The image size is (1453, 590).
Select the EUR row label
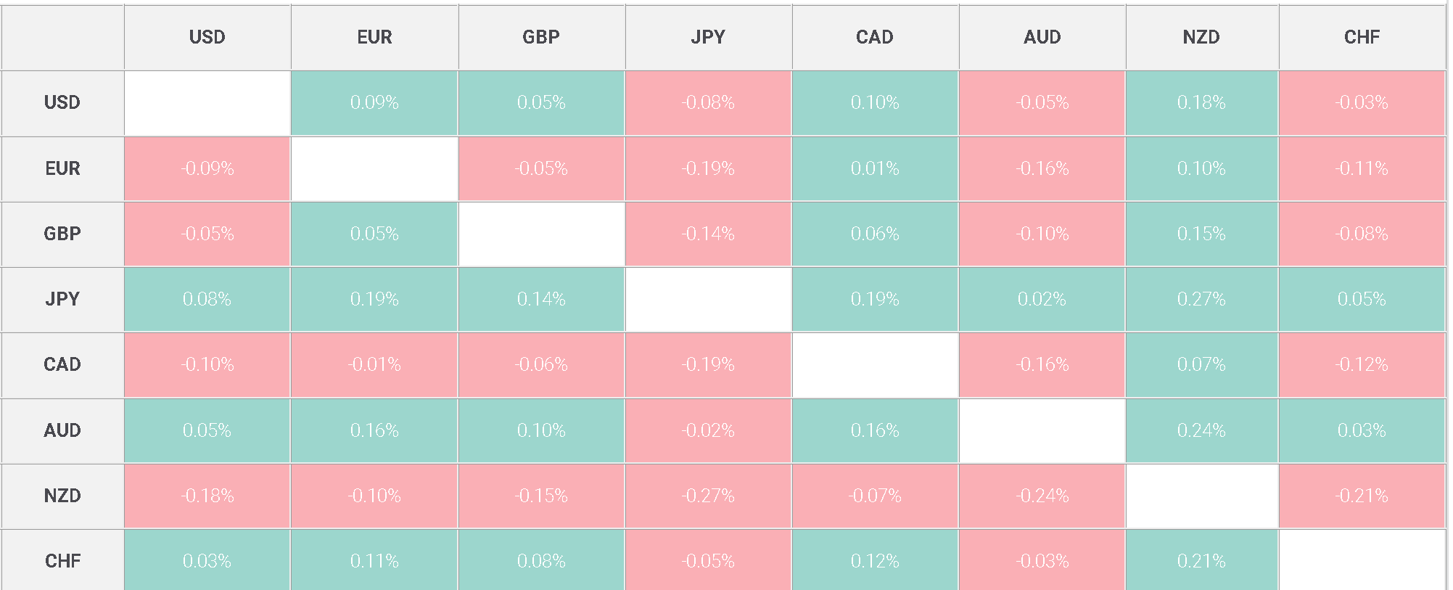62,168
